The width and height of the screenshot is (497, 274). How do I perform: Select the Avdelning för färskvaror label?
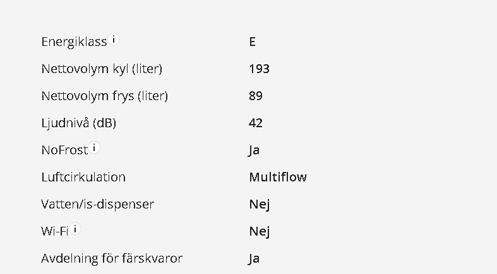pyautogui.click(x=112, y=258)
